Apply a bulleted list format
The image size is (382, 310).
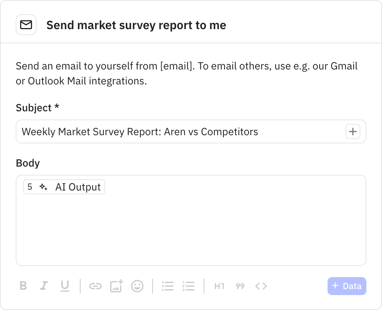168,286
